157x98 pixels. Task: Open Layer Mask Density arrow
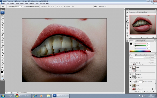click(x=155, y=60)
